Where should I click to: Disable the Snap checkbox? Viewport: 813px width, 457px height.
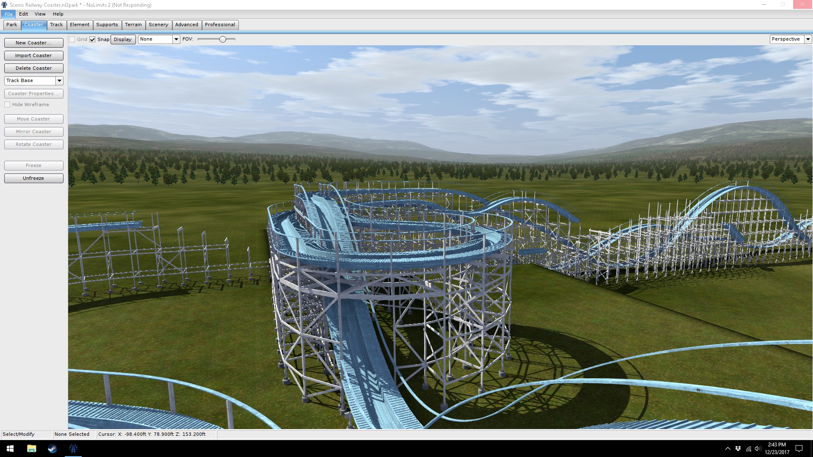click(x=92, y=39)
